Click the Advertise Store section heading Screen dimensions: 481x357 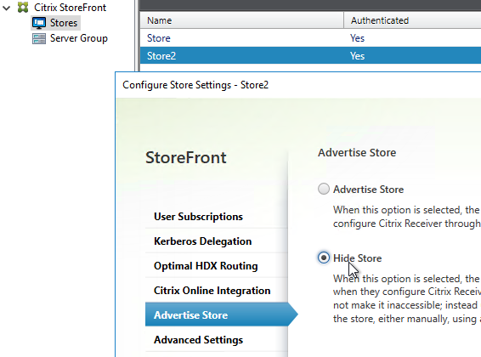pyautogui.click(x=357, y=152)
